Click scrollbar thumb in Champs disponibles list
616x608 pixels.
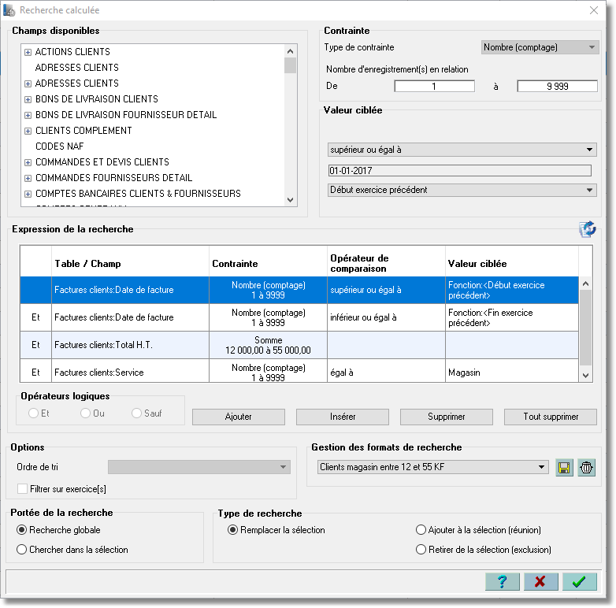[x=291, y=65]
